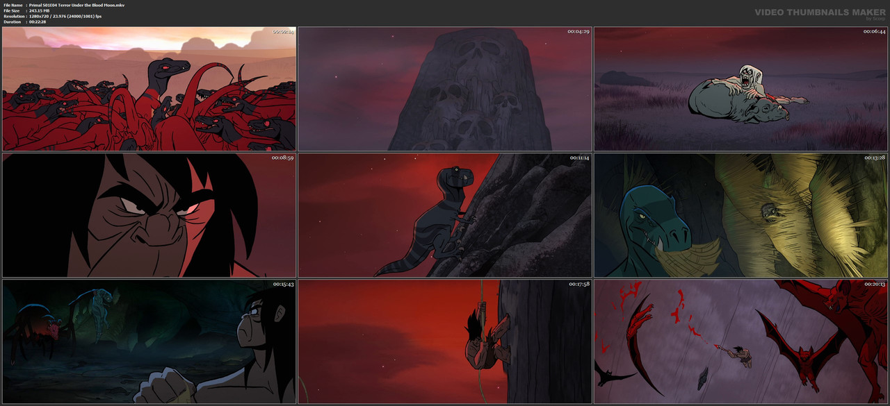Select close-up thumbnail of angry caveman face
This screenshot has width=890, height=406.
coord(149,215)
